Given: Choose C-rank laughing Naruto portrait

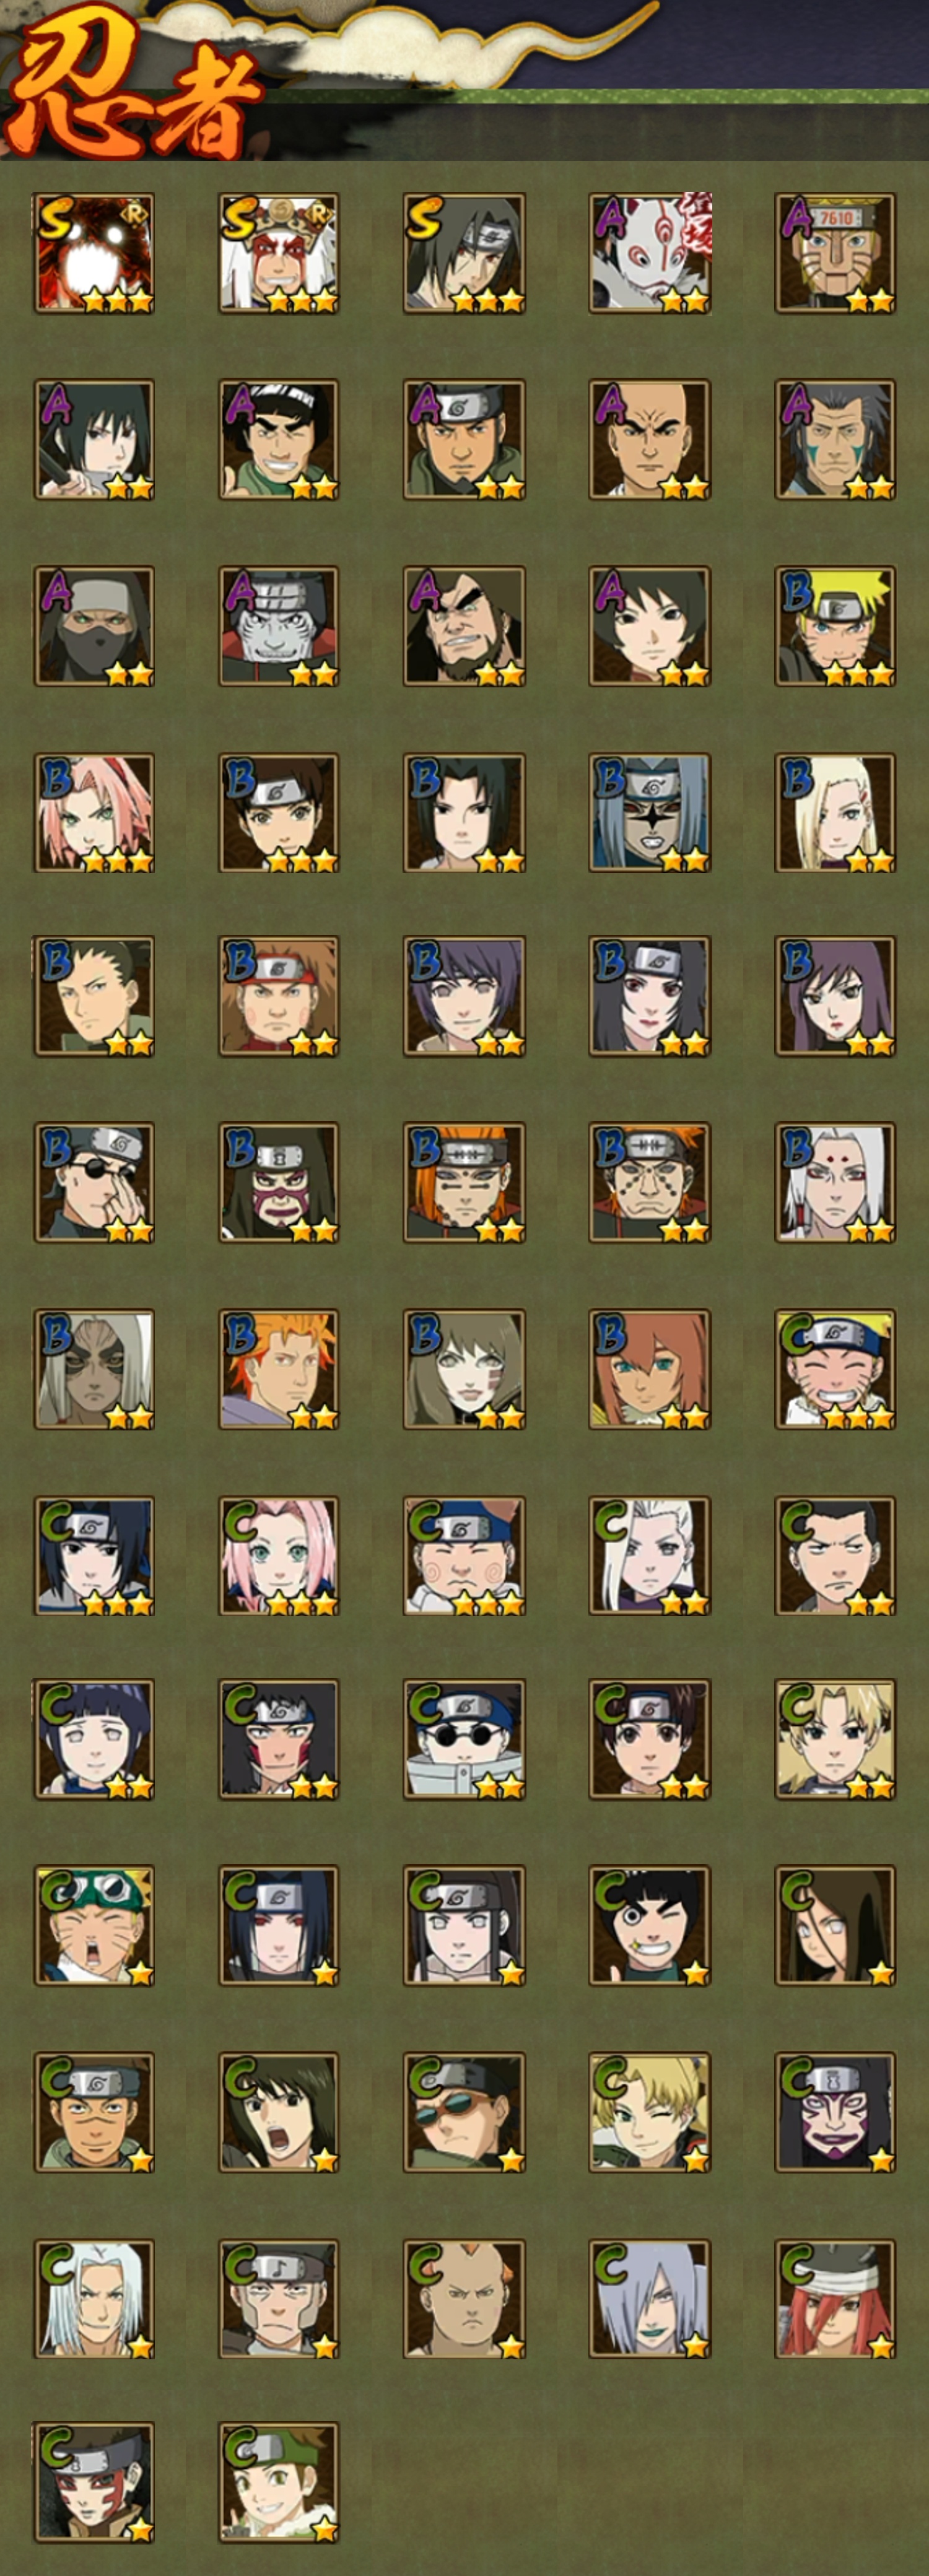Looking at the screenshot, I should tap(835, 1369).
